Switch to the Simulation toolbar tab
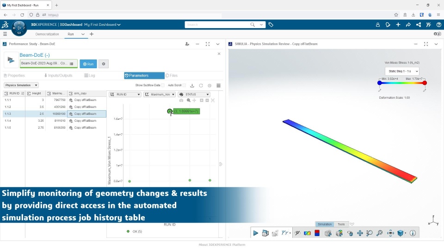The width and height of the screenshot is (444, 249). click(x=325, y=224)
